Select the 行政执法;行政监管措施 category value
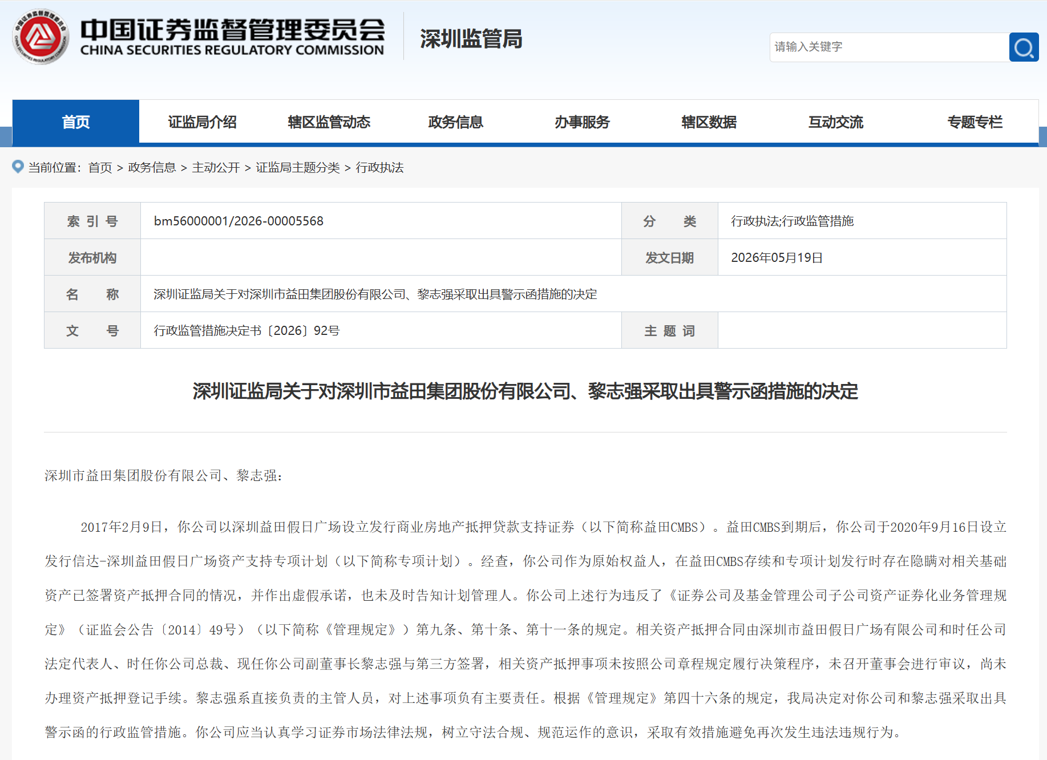This screenshot has height=760, width=1047. tap(793, 221)
